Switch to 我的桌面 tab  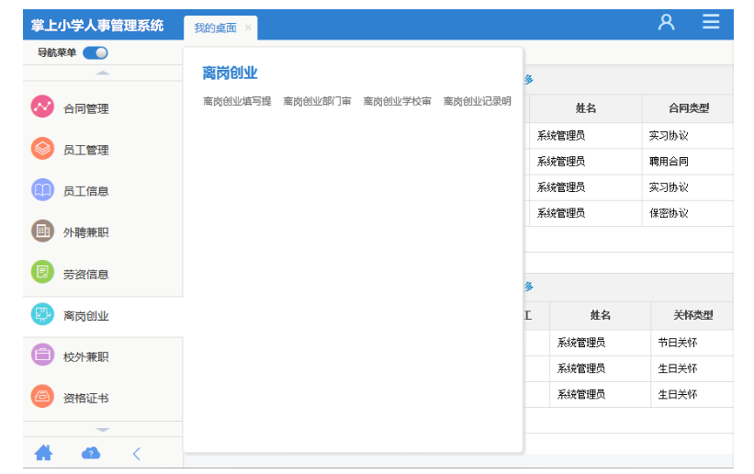[x=215, y=28]
